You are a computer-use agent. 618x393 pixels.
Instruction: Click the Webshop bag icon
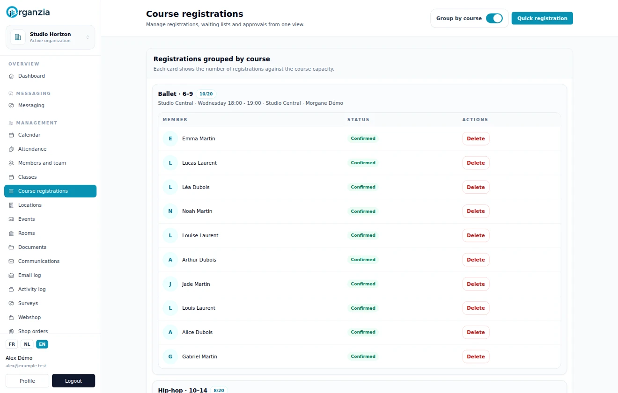11,317
